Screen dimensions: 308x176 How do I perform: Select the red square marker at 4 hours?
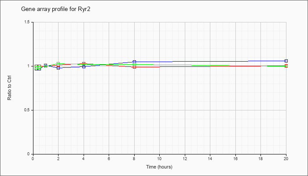click(x=84, y=63)
